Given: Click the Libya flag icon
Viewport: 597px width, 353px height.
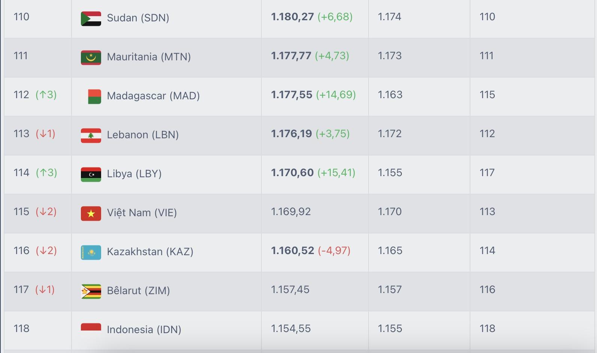Looking at the screenshot, I should 91,174.
